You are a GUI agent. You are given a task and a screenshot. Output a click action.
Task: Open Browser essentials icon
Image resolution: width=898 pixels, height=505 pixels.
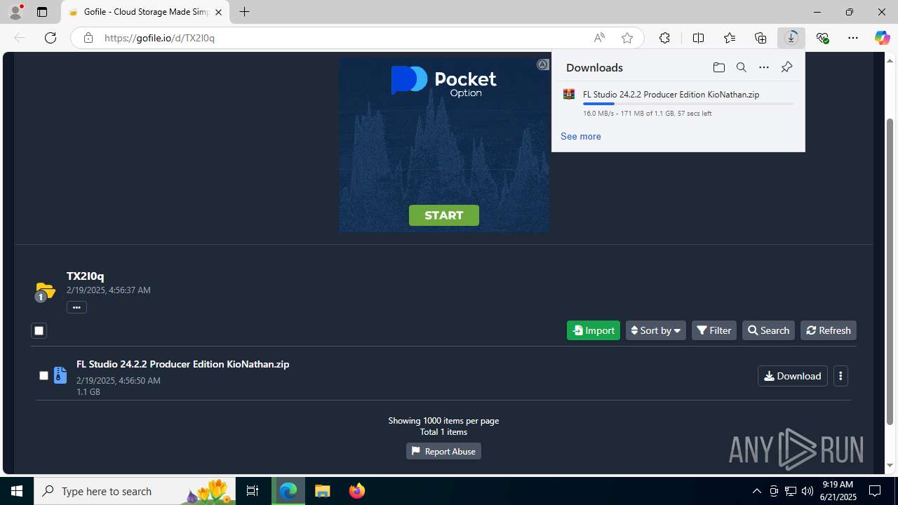(x=822, y=38)
